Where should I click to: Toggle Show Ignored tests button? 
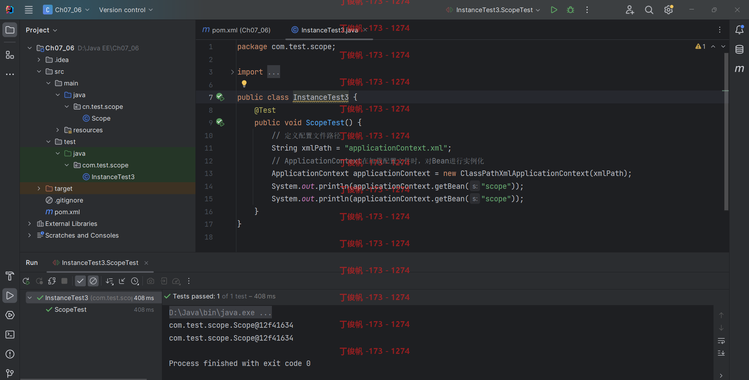(x=93, y=281)
